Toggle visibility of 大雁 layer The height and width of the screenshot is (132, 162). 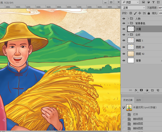[124, 29]
